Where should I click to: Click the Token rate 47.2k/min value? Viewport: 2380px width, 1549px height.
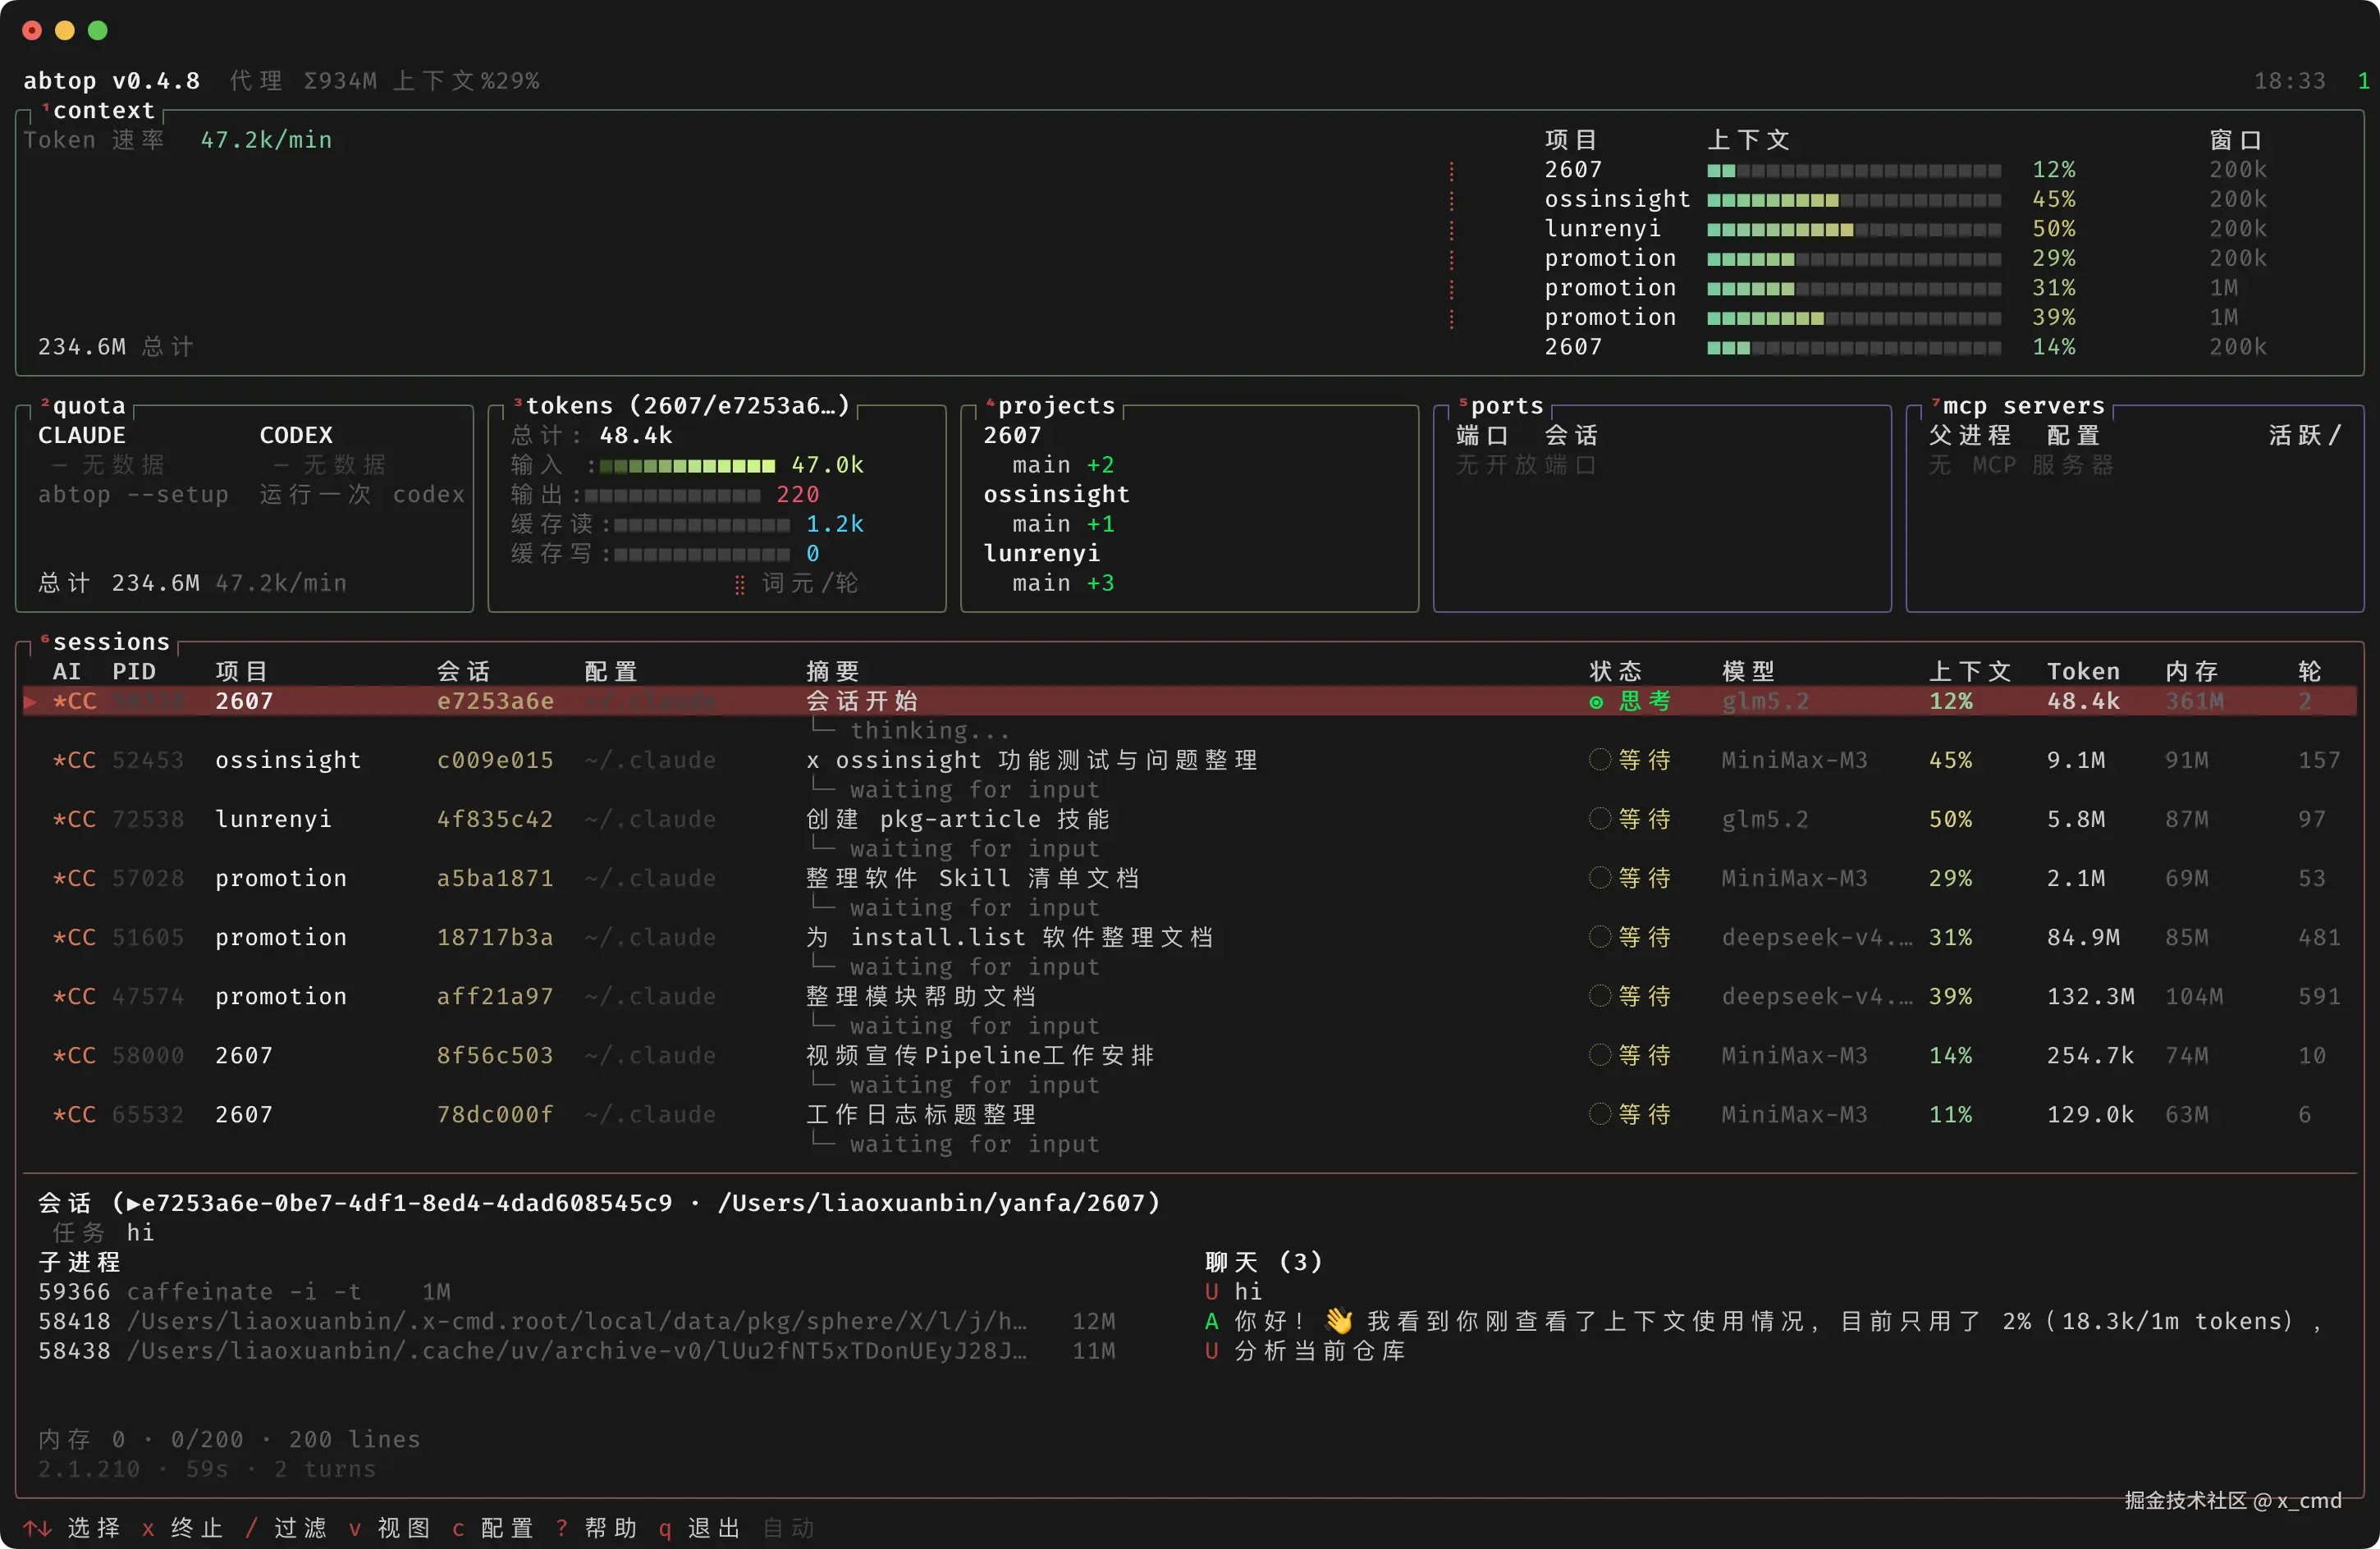[266, 140]
